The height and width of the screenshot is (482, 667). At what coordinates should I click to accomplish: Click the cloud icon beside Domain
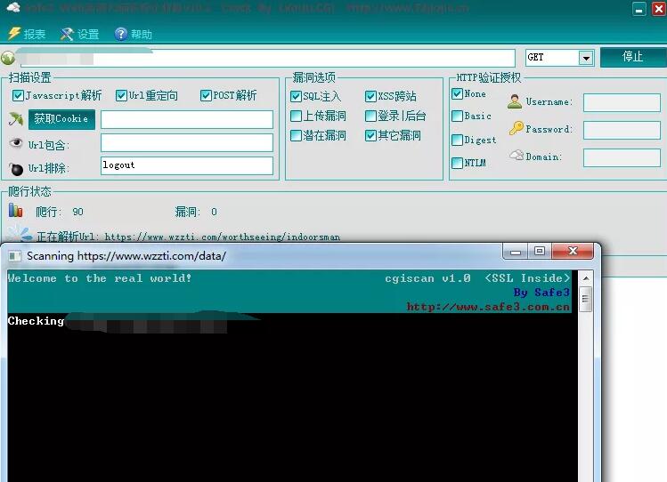pyautogui.click(x=517, y=155)
